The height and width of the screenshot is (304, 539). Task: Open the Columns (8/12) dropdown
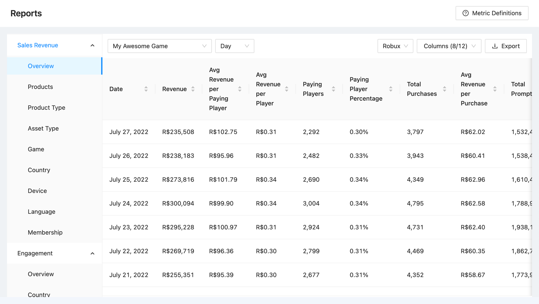(x=449, y=46)
